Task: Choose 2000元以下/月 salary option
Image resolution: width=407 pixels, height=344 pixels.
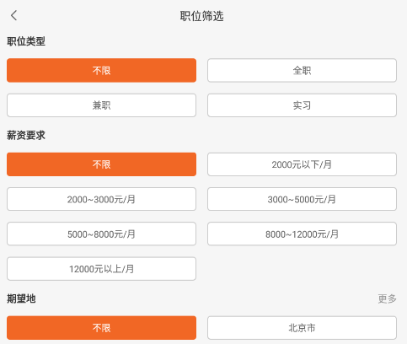Action: (x=302, y=164)
